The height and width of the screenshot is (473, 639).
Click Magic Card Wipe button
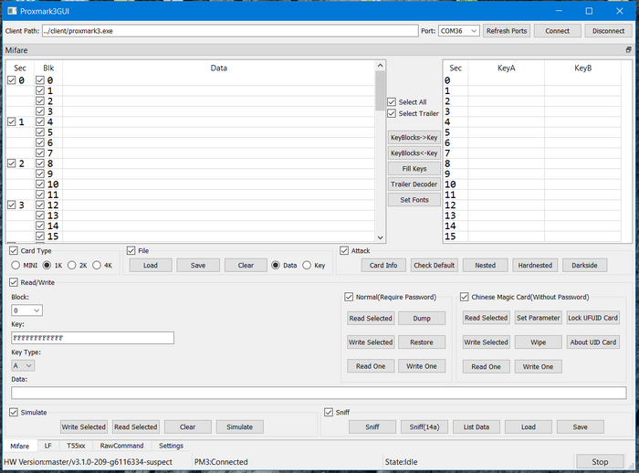pos(539,342)
